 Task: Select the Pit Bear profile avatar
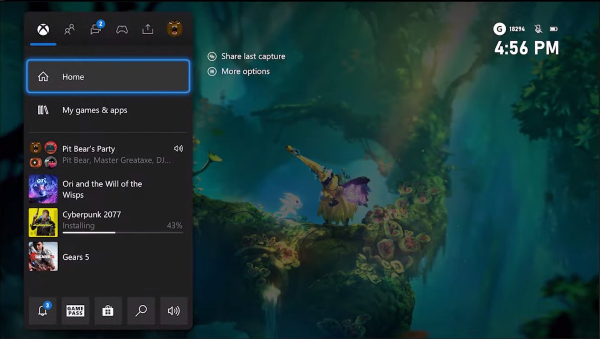[x=174, y=29]
